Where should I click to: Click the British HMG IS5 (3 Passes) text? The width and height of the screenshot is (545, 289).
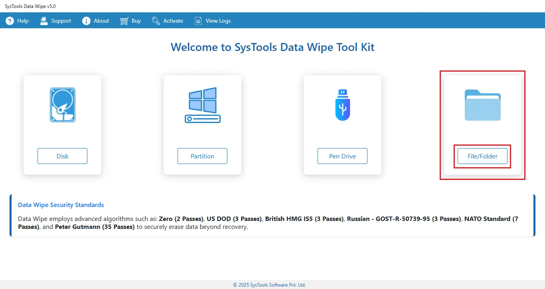(304, 219)
